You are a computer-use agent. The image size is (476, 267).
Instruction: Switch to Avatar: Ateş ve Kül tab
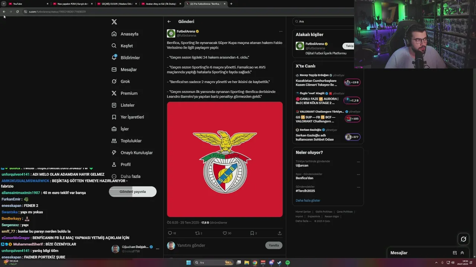pos(161,4)
